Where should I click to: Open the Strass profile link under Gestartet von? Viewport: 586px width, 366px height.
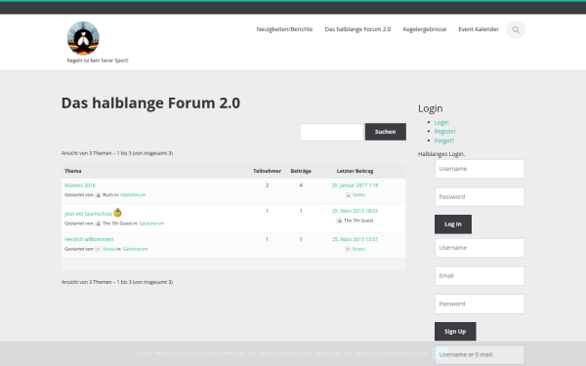click(x=108, y=249)
